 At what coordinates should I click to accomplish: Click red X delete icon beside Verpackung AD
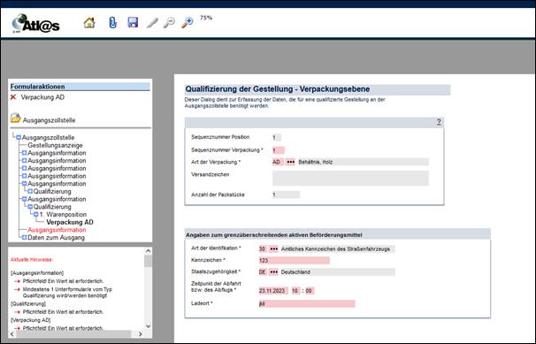(13, 97)
